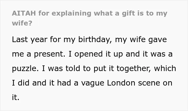Select the word "puzzle." in the paragraph

point(25,69)
